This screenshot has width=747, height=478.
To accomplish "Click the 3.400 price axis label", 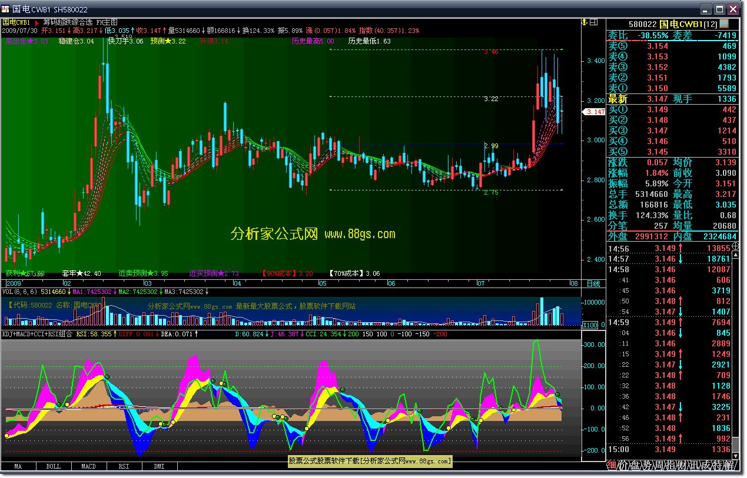I will pos(596,61).
